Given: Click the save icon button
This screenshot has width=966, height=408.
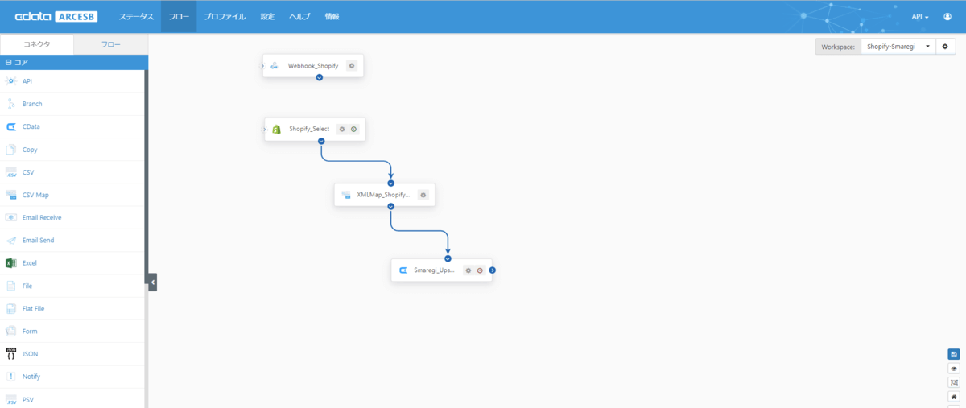Looking at the screenshot, I should 954,354.
